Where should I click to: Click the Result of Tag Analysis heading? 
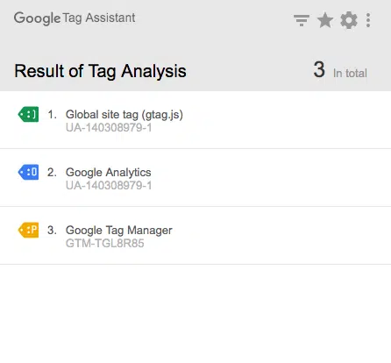100,71
